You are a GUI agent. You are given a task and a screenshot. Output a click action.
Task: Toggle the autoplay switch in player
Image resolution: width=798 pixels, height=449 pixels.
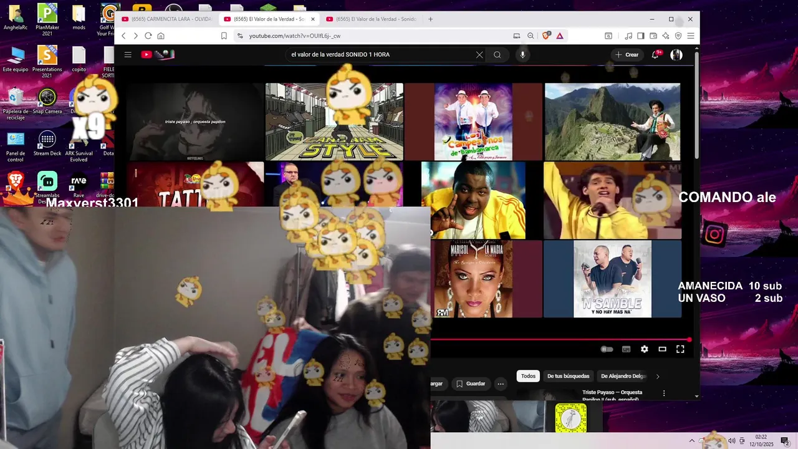coord(607,349)
